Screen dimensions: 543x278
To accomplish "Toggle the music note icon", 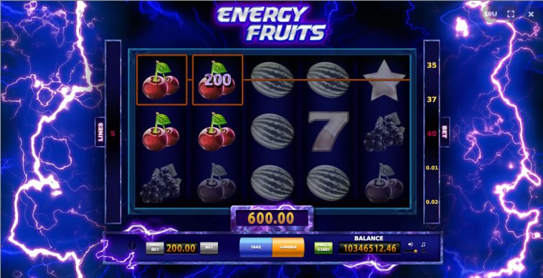I will (423, 244).
